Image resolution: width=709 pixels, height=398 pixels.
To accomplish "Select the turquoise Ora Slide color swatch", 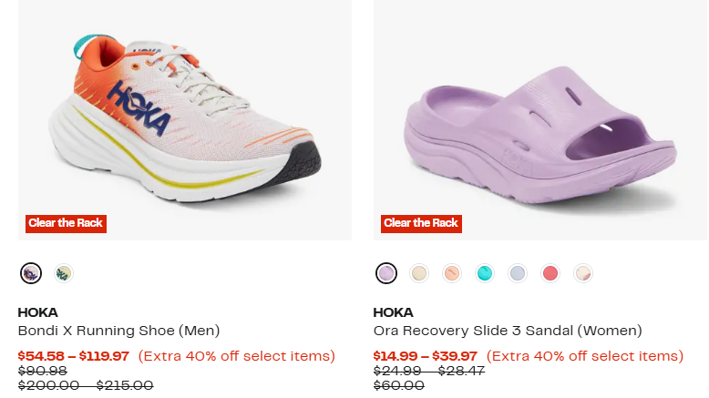I will pos(485,273).
